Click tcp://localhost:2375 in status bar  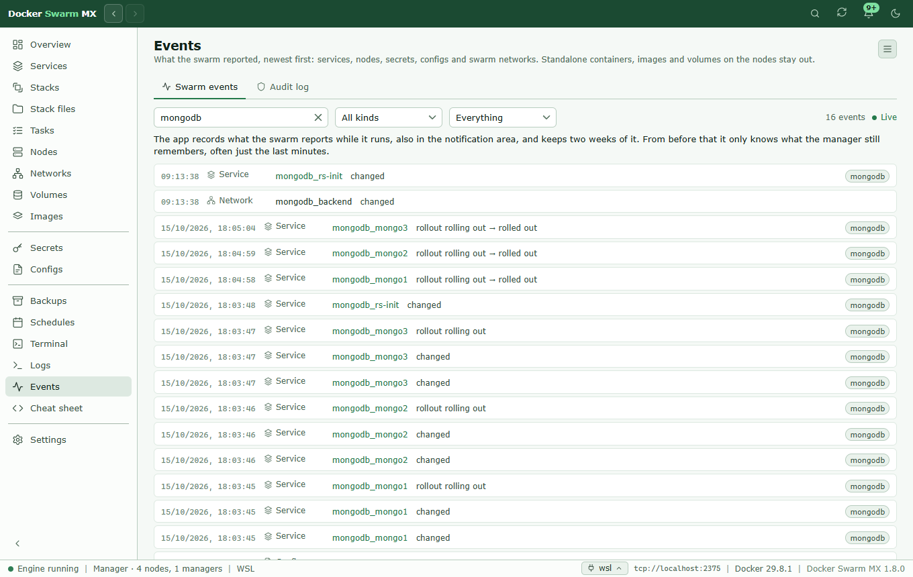coord(677,568)
